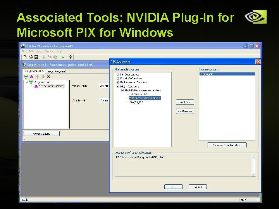This screenshot has width=279, height=209.
Task: Select %gpu_idle in available counters tree
Action: 136,102
